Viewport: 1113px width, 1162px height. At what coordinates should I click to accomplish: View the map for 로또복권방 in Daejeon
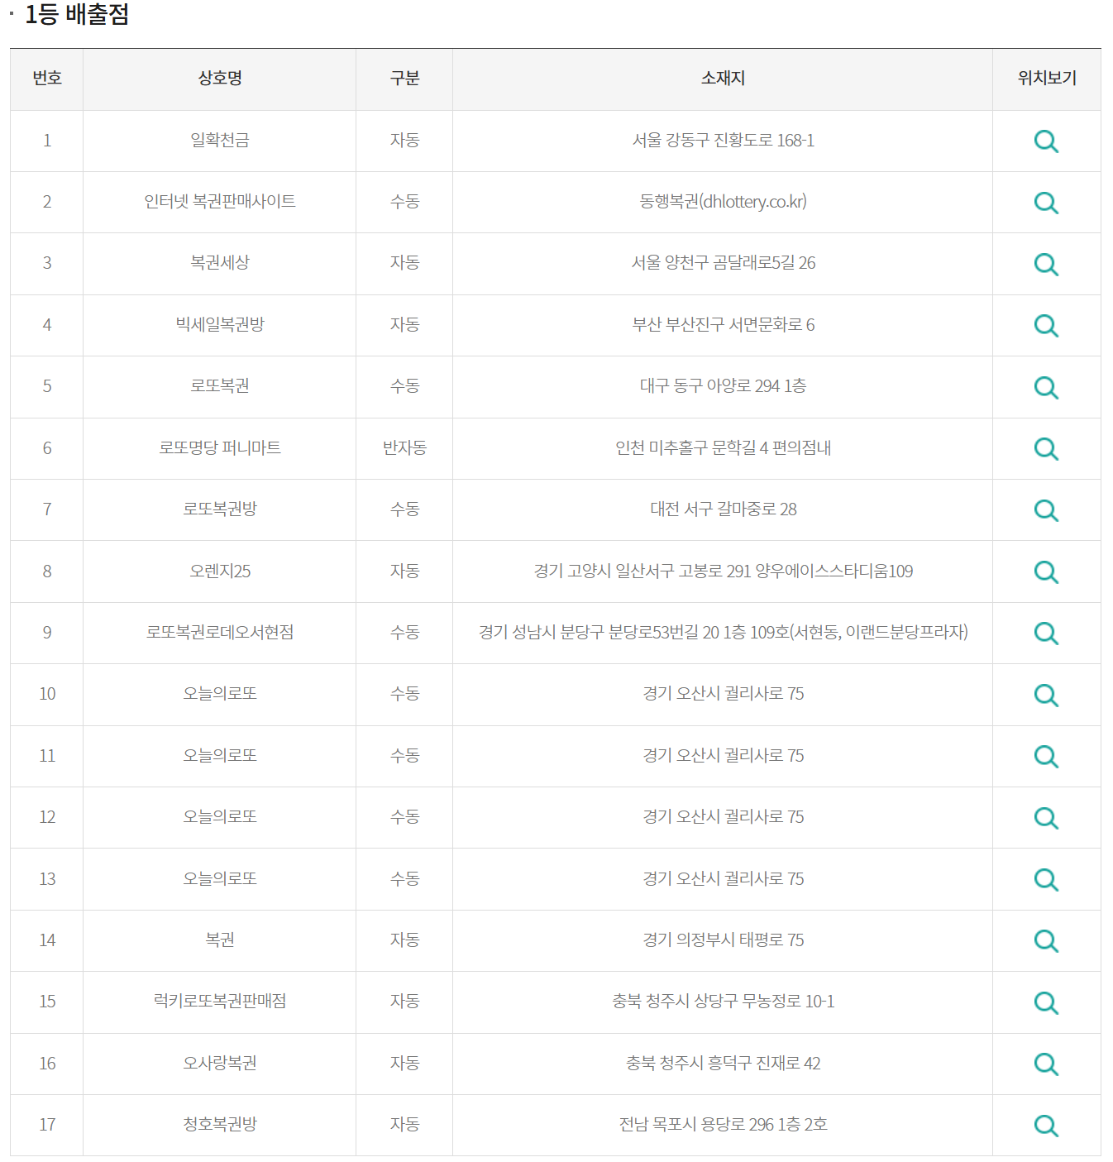[x=1046, y=510]
